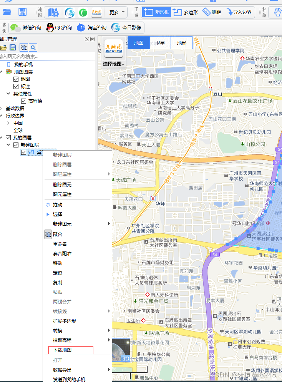The height and width of the screenshot is (382, 282).
Task: Open file using the folder icon in top toolbar
Action: click(x=7, y=12)
